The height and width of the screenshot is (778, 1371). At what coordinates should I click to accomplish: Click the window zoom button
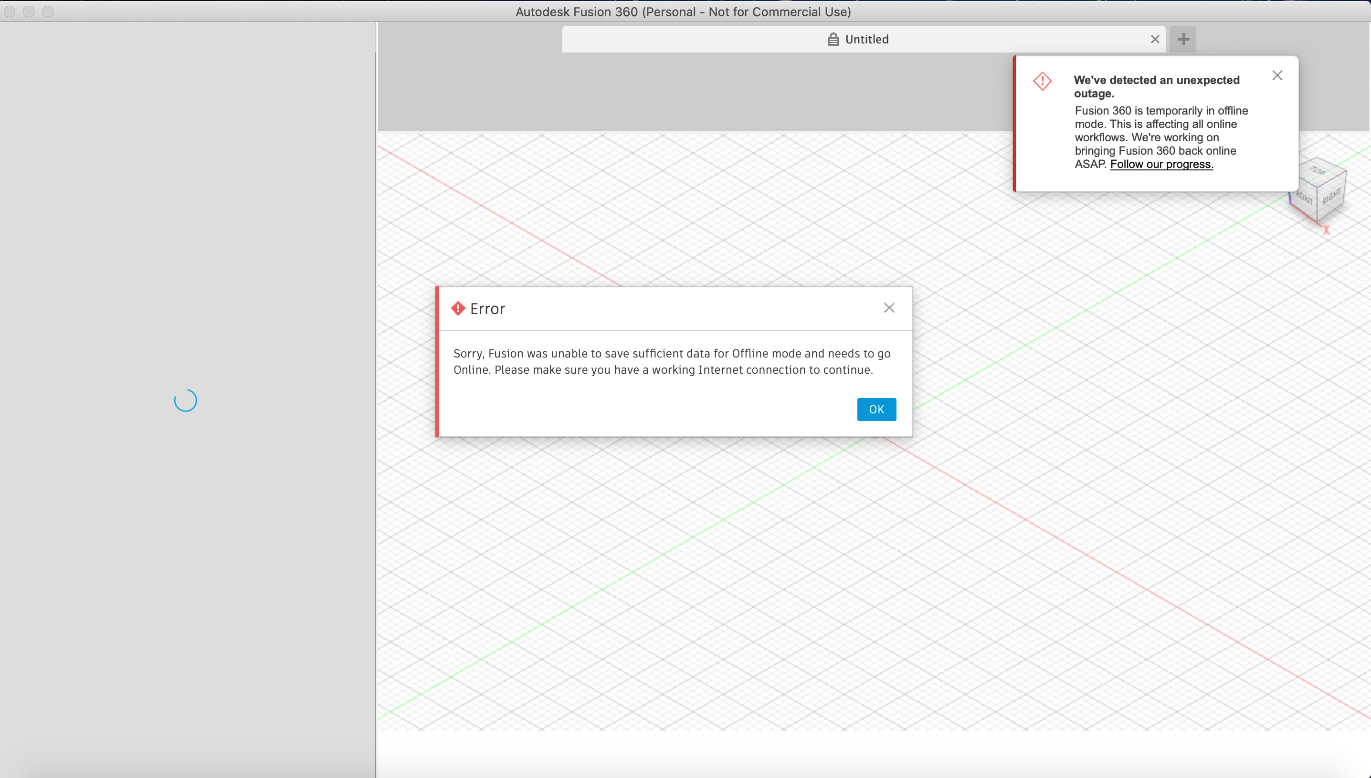pos(48,11)
